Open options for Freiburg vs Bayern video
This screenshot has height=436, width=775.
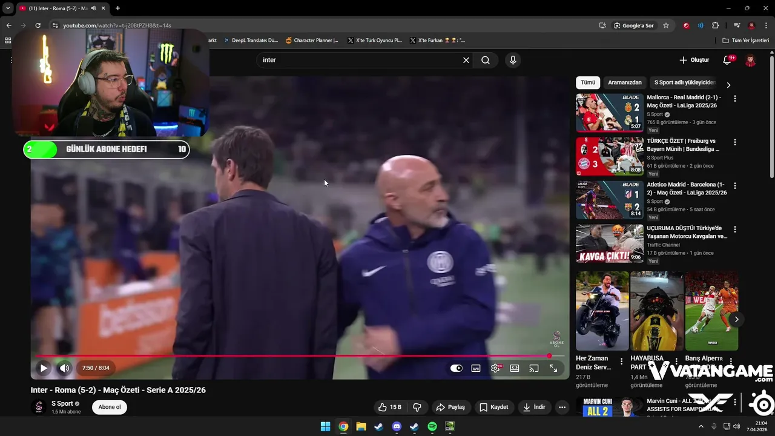click(735, 142)
